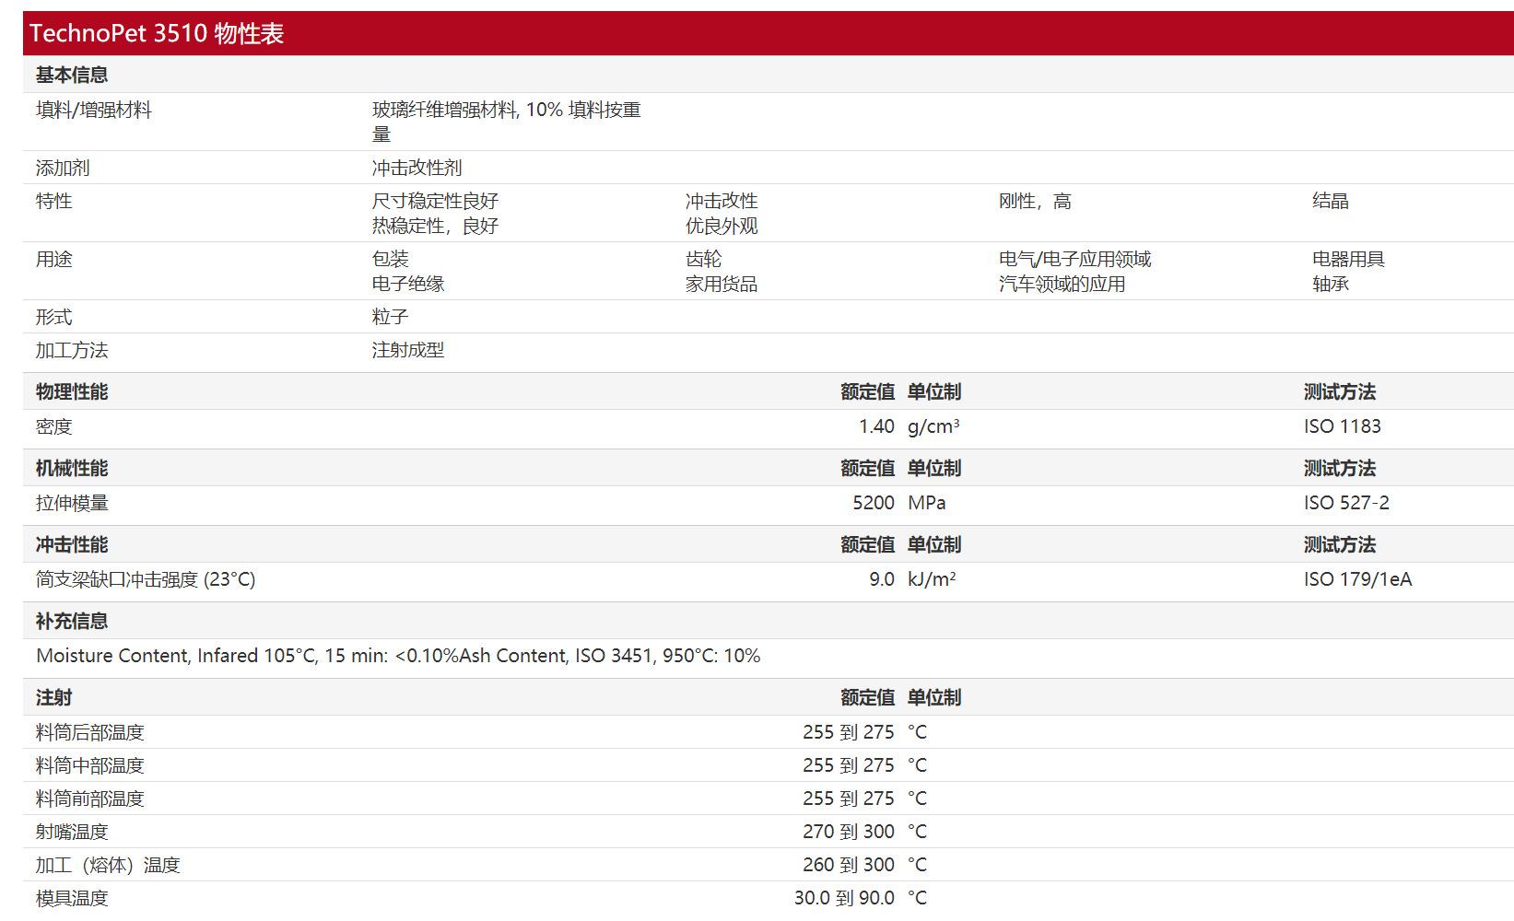1514x921 pixels.
Task: Click the tensile modulus value 5200
Action: click(874, 503)
